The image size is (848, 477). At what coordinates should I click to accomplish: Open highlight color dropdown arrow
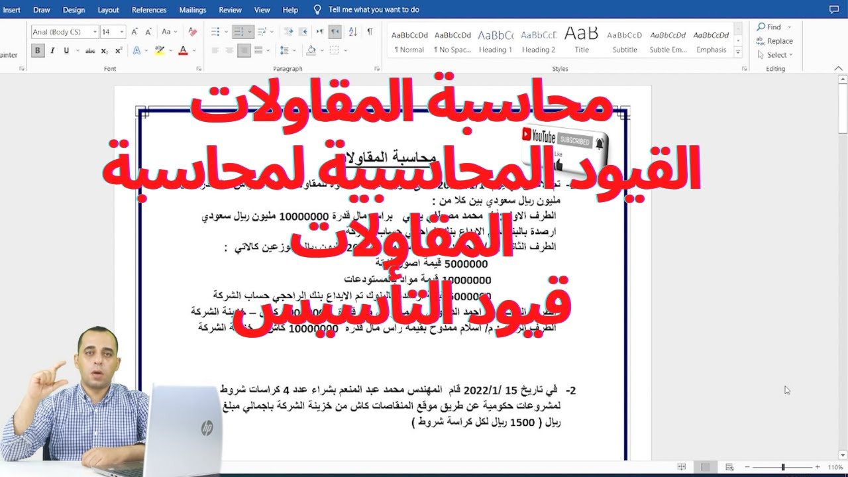(170, 50)
